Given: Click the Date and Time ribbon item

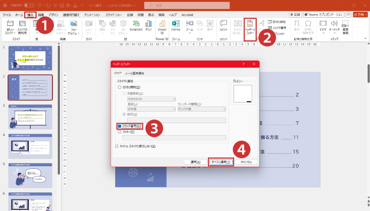Looking at the screenshot, I should 277,22.
